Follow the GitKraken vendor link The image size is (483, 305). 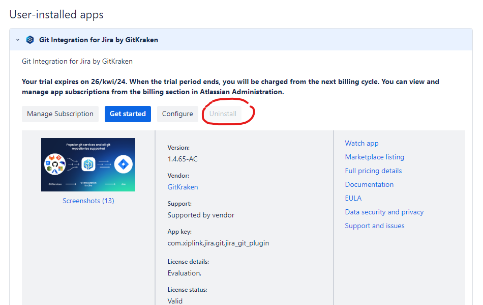183,187
